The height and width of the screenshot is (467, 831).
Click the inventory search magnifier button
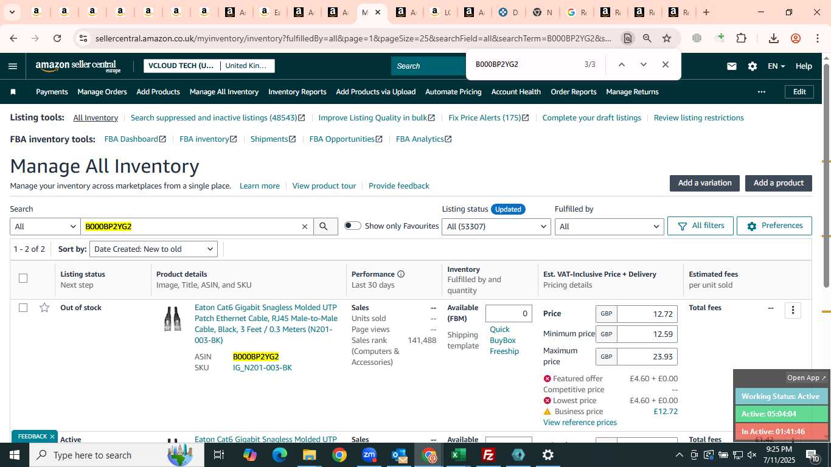tap(325, 226)
